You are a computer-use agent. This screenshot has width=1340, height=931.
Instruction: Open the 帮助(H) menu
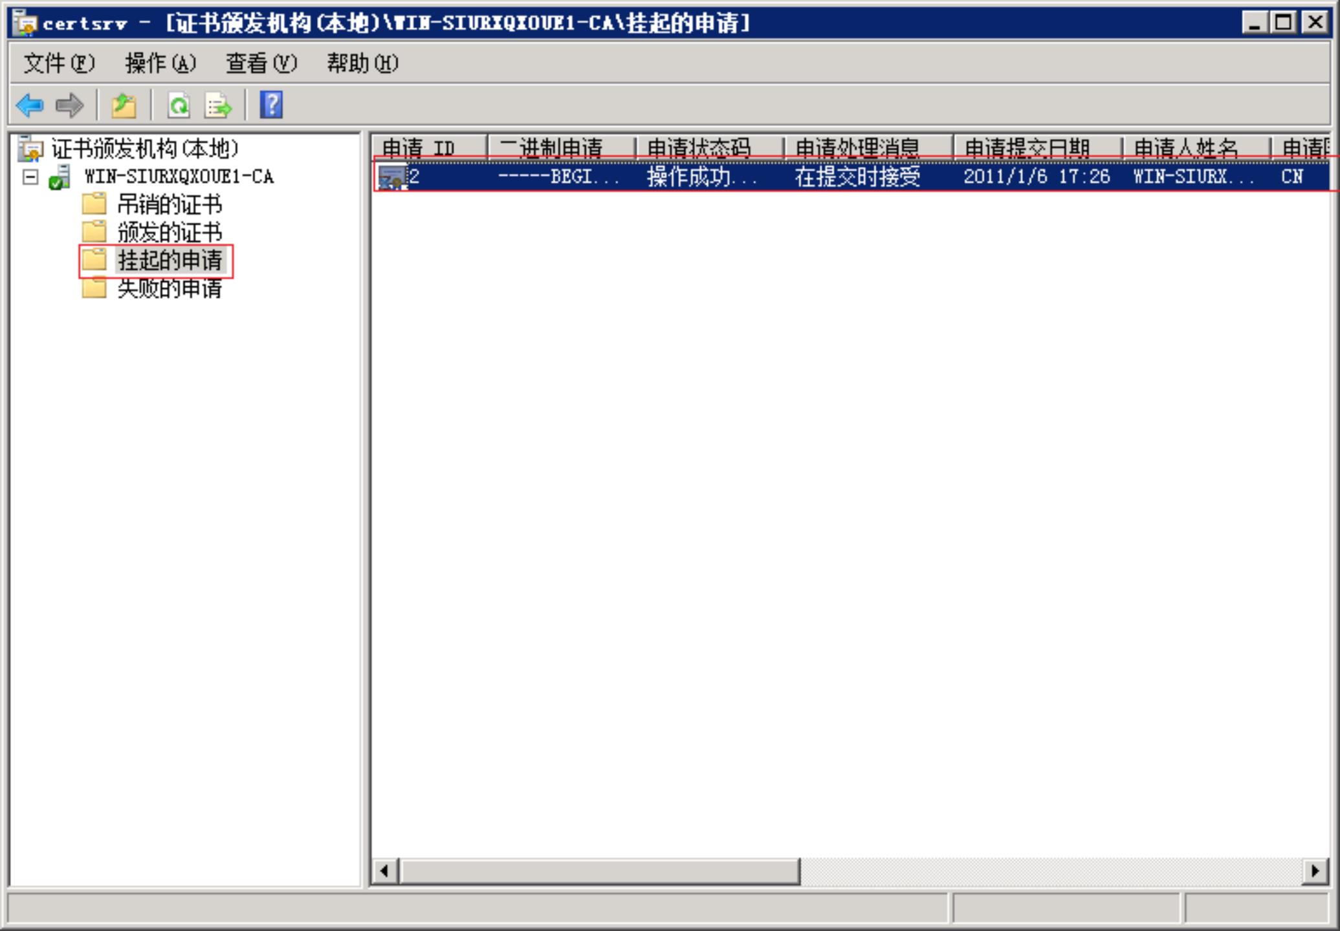[x=362, y=63]
